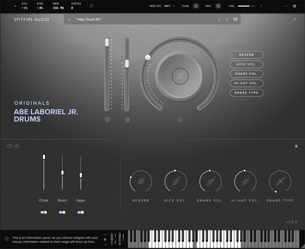This screenshot has height=249, width=305.
Task: Click the expression icon below first slider
Action: pos(107,120)
